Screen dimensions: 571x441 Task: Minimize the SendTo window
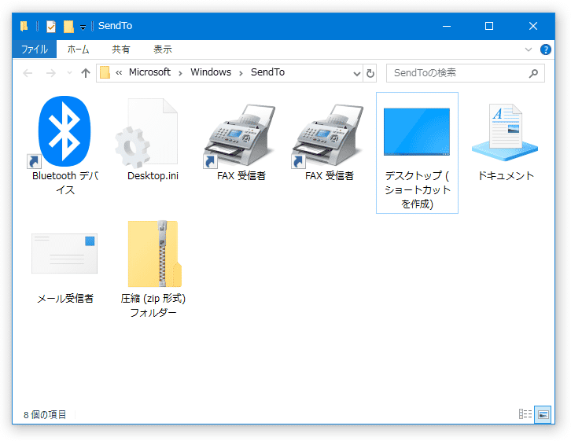[x=447, y=26]
